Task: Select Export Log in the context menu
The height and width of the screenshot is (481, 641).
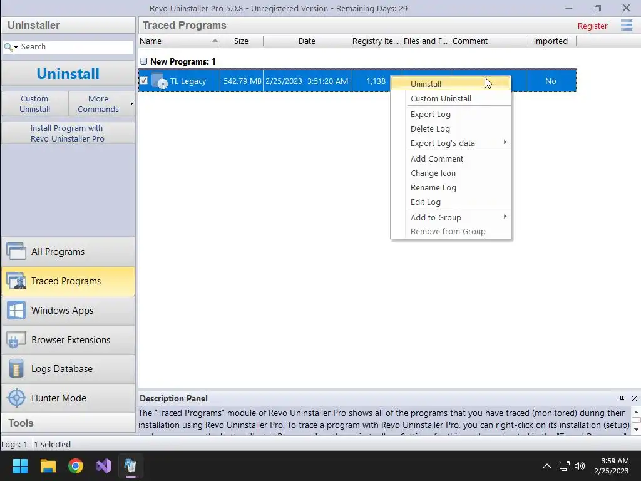Action: 451,115
